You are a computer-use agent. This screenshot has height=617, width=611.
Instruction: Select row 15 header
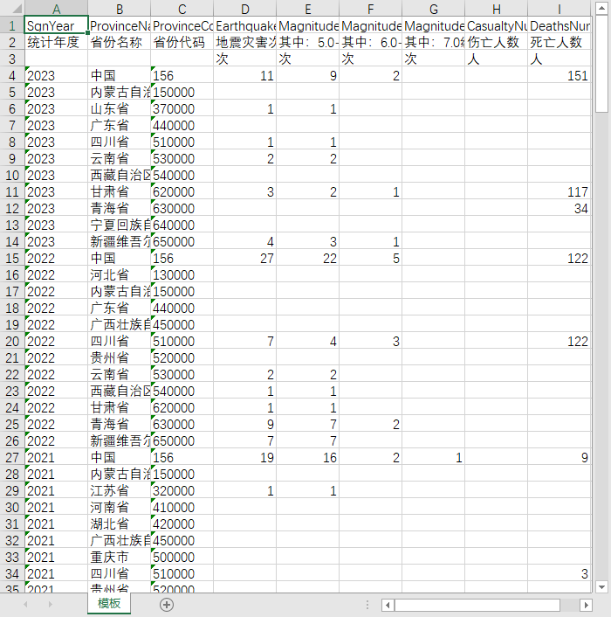pyautogui.click(x=12, y=258)
